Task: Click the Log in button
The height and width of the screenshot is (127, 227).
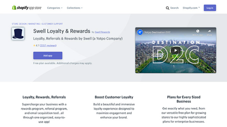Action: click(x=210, y=8)
